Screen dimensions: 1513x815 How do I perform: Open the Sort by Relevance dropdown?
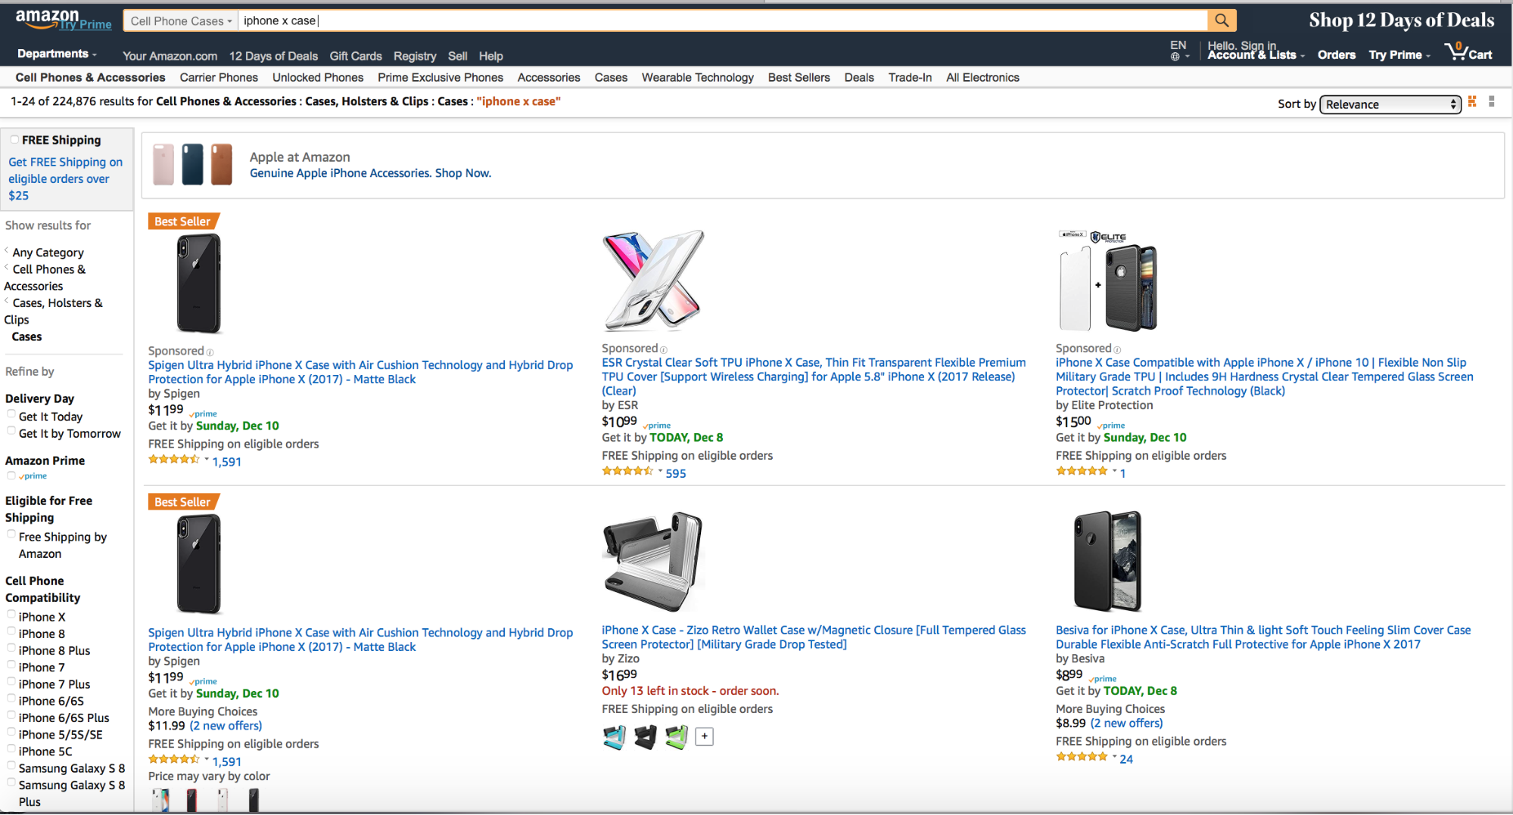[x=1390, y=104]
